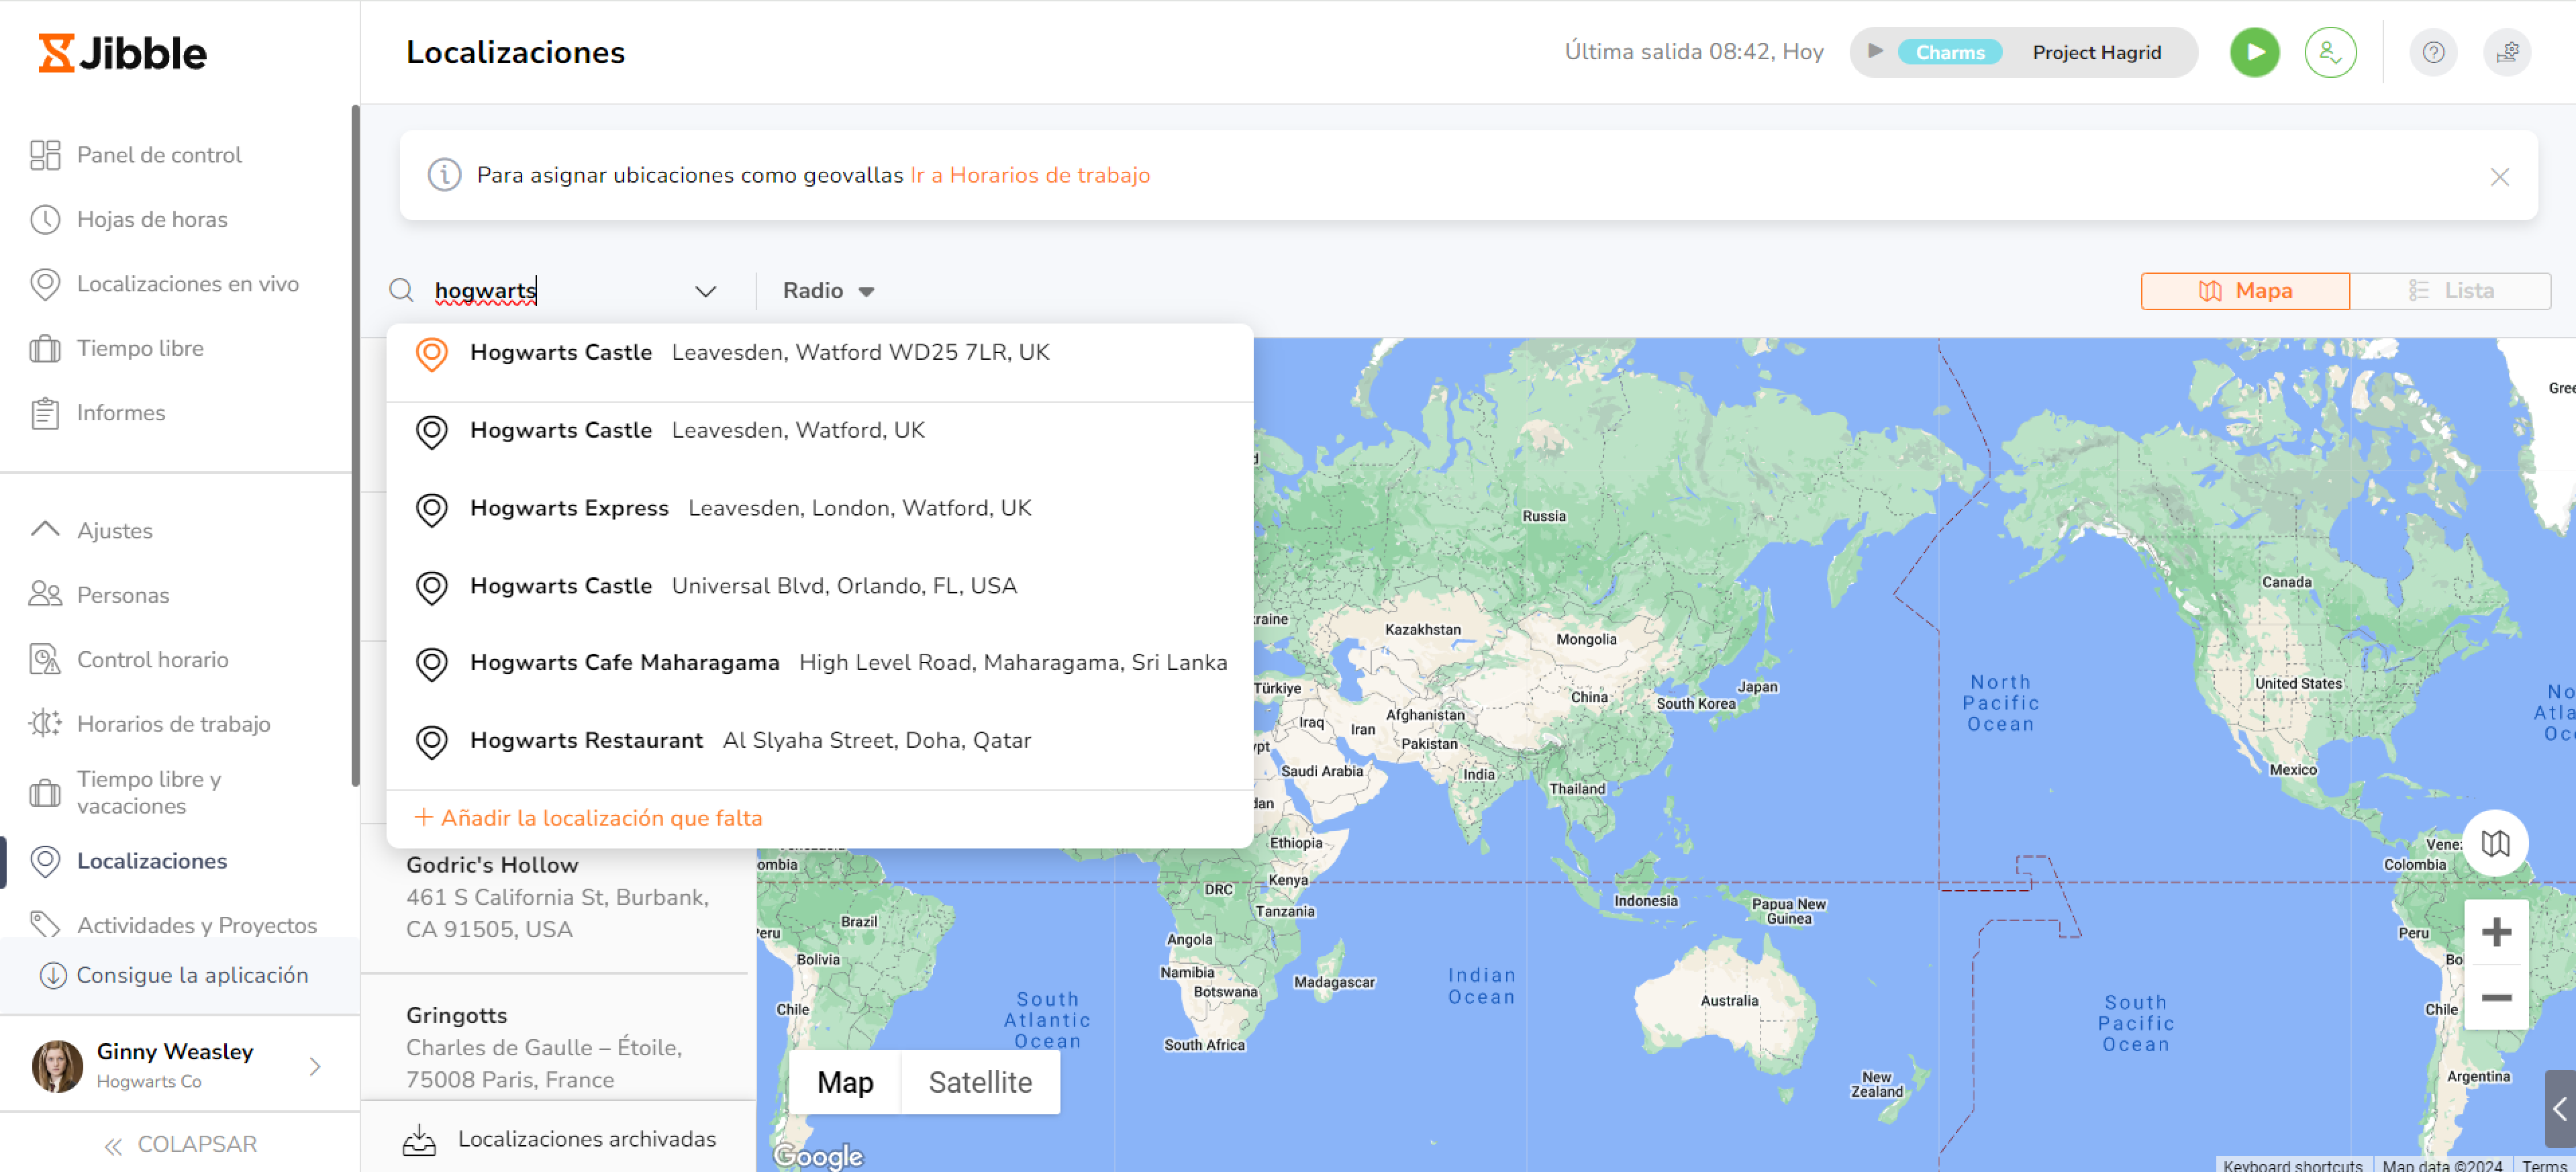Select Hogwarts Cafe Maharagama suggestion
The image size is (2576, 1172).
(x=820, y=663)
